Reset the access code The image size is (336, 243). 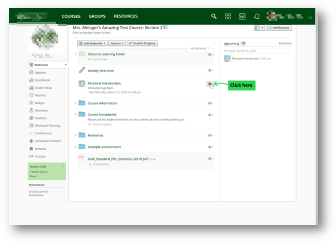click(33, 176)
